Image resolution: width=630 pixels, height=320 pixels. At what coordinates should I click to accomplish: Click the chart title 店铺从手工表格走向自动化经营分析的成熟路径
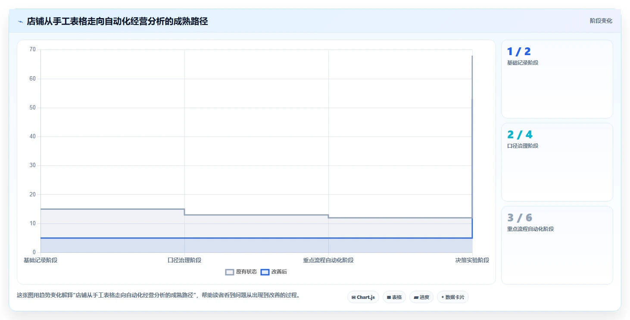pyautogui.click(x=117, y=21)
